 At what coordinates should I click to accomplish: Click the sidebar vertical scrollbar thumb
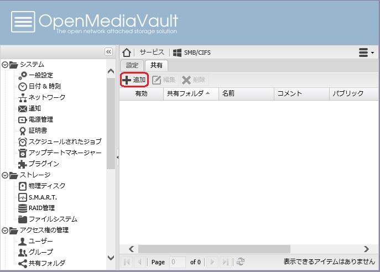(111, 123)
